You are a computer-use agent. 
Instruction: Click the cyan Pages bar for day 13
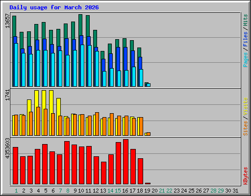tap(104, 79)
